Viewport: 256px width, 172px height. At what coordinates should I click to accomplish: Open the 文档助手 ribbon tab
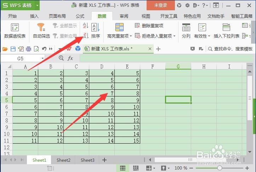[x=216, y=16]
